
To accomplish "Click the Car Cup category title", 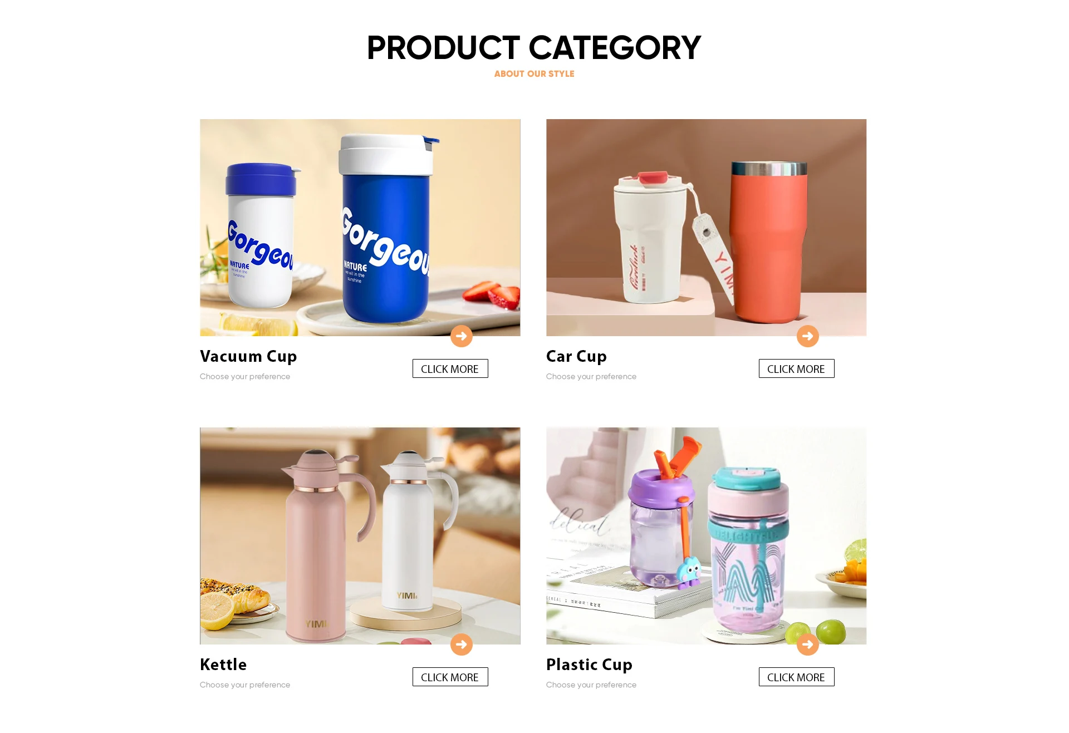I will 576,356.
